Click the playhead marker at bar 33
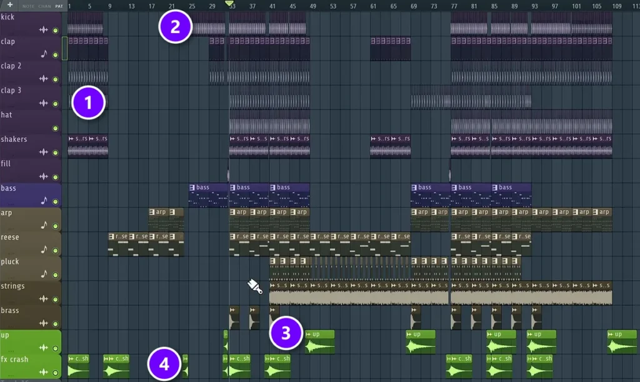Viewport: 640px width, 382px height. click(229, 3)
